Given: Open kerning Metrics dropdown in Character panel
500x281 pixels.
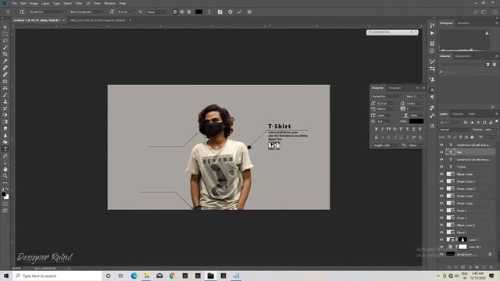Looking at the screenshot, I should 386,109.
